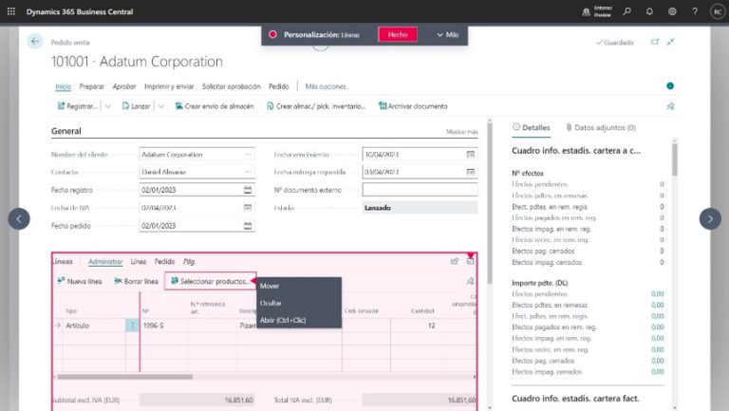Open the settings gear icon

672,11
